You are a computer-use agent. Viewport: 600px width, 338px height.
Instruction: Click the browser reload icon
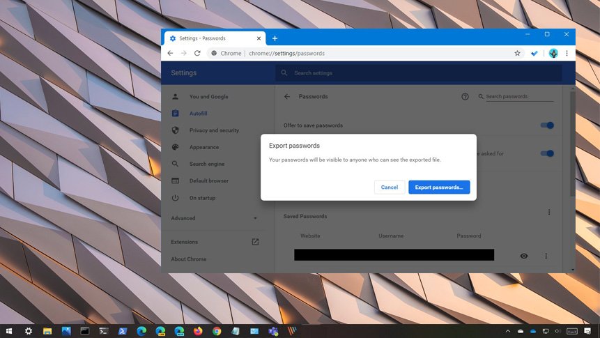click(x=197, y=53)
